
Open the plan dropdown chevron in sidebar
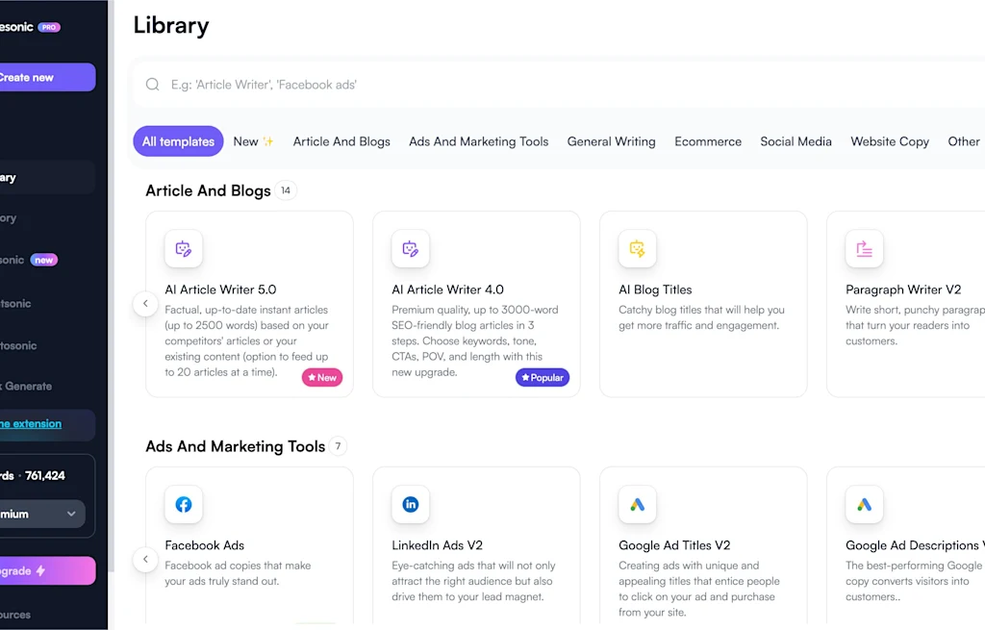click(71, 514)
